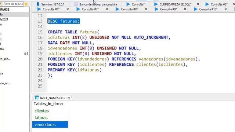Screen dimensions: 235x132
Task: Click the server icon on Servidor tab
Action: (38, 4)
